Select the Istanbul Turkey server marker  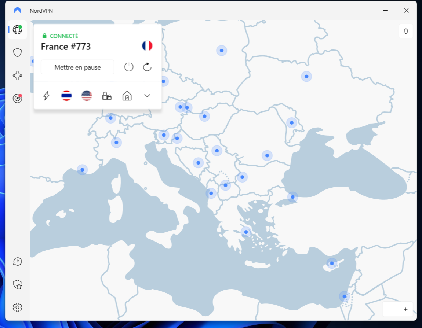point(292,197)
